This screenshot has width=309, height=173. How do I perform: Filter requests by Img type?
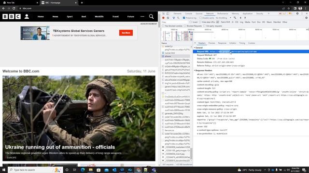click(x=241, y=22)
